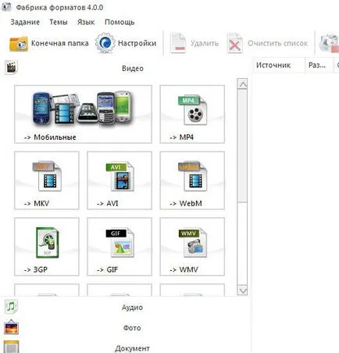Expand the Аудио section
This screenshot has width=339, height=353.
(x=124, y=307)
